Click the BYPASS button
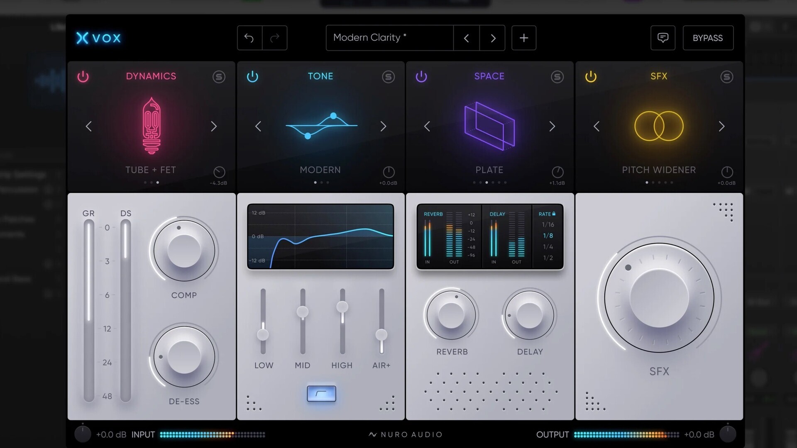The height and width of the screenshot is (448, 797). pos(708,38)
